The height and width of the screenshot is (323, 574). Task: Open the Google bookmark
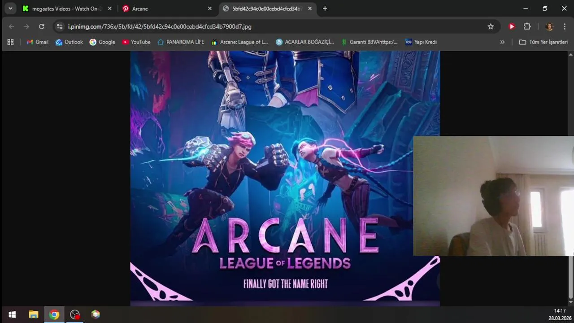(x=102, y=42)
